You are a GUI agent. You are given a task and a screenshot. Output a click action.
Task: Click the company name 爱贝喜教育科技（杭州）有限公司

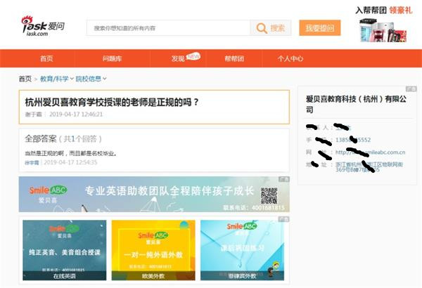pos(356,104)
